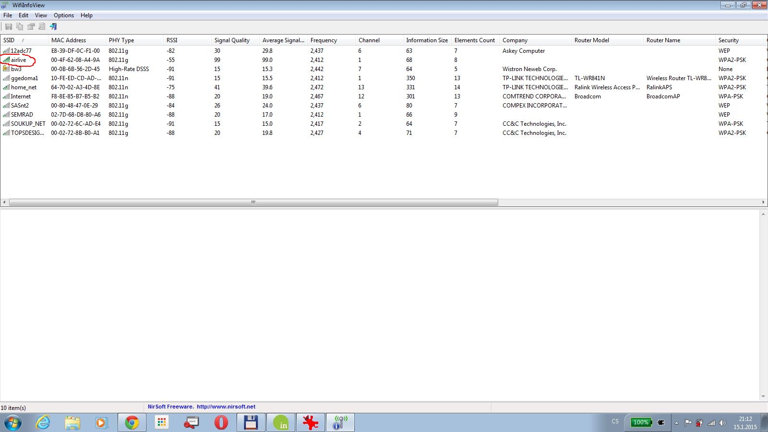Switch to the floppy disk taskbar app
This screenshot has width=768, height=432.
251,423
